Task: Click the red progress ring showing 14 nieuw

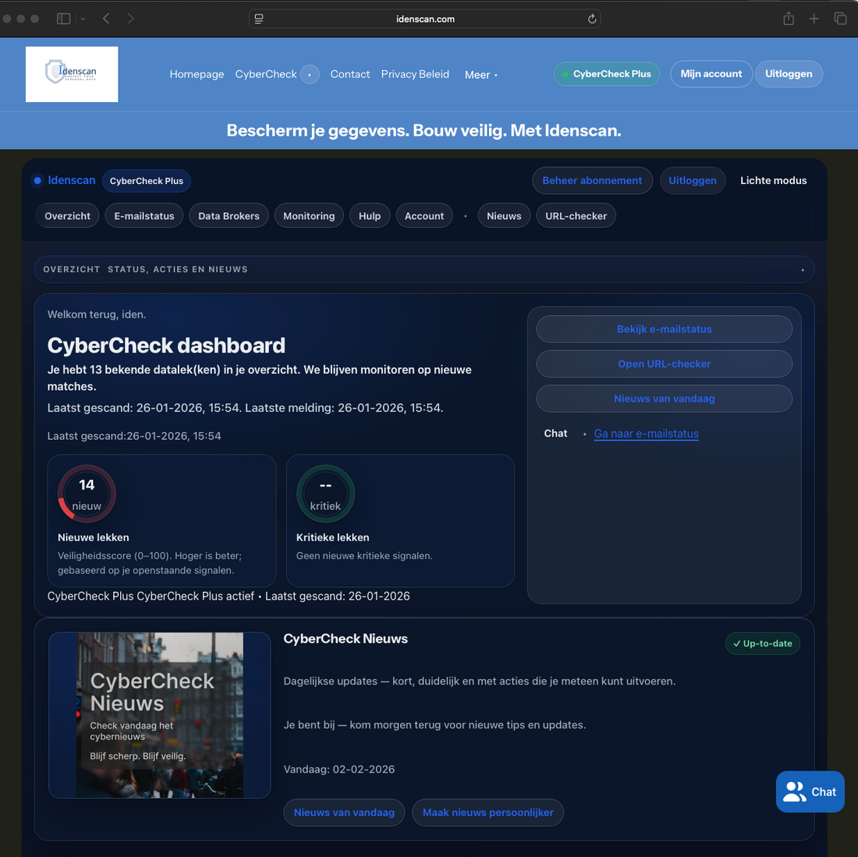Action: 86,493
